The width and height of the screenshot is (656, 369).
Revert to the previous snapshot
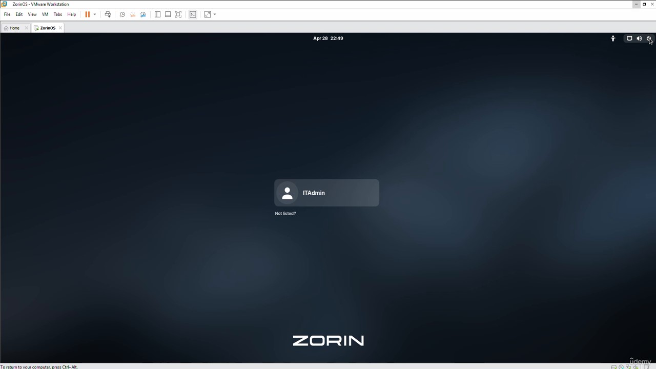point(133,14)
